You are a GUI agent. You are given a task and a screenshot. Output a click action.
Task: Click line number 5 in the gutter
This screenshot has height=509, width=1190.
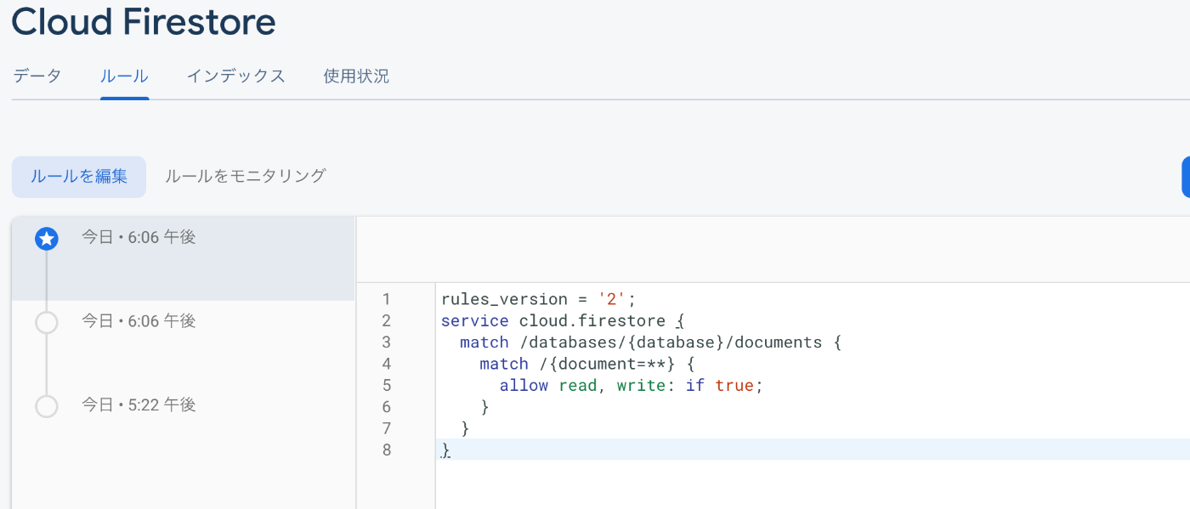387,385
